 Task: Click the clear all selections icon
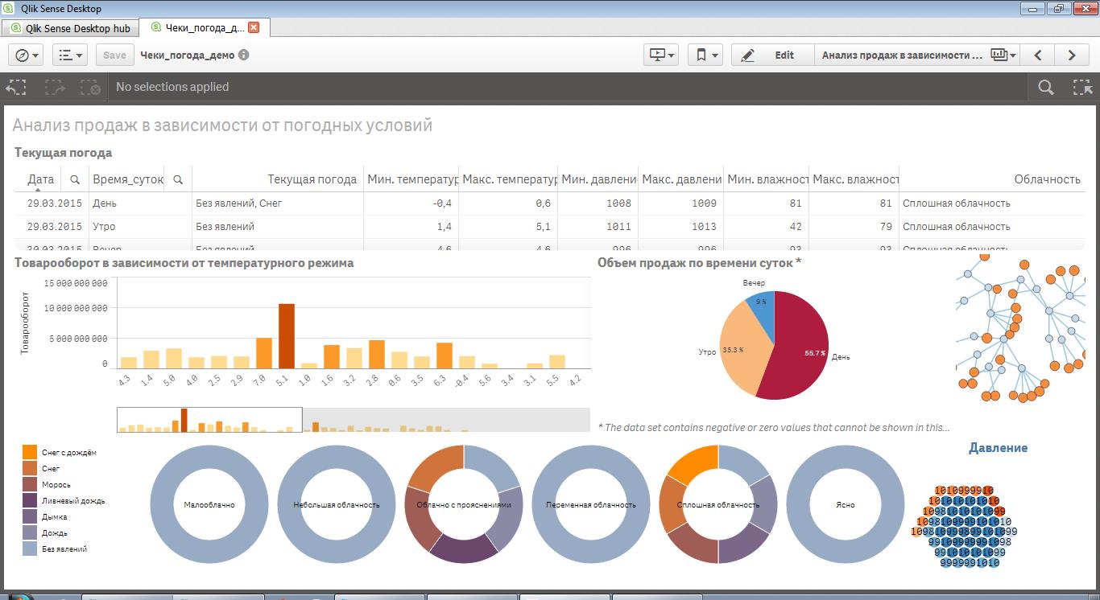(x=90, y=87)
